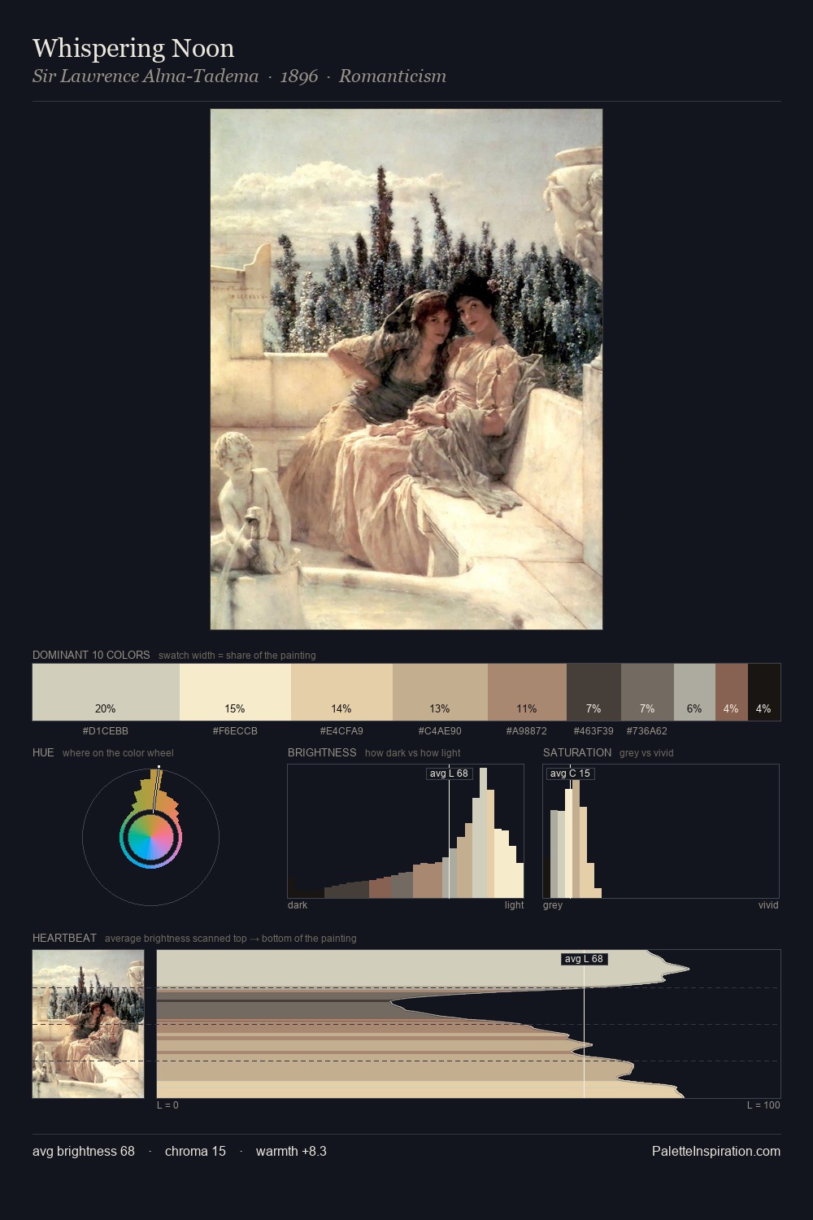Click the hex code '#463F39' text
This screenshot has height=1220, width=813.
click(x=593, y=730)
